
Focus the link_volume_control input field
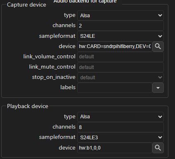121,57
